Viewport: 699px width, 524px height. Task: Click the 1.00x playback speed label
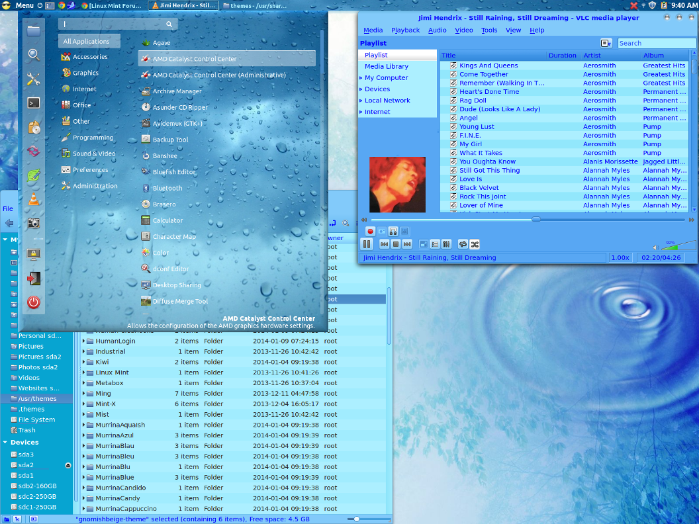[x=620, y=257]
